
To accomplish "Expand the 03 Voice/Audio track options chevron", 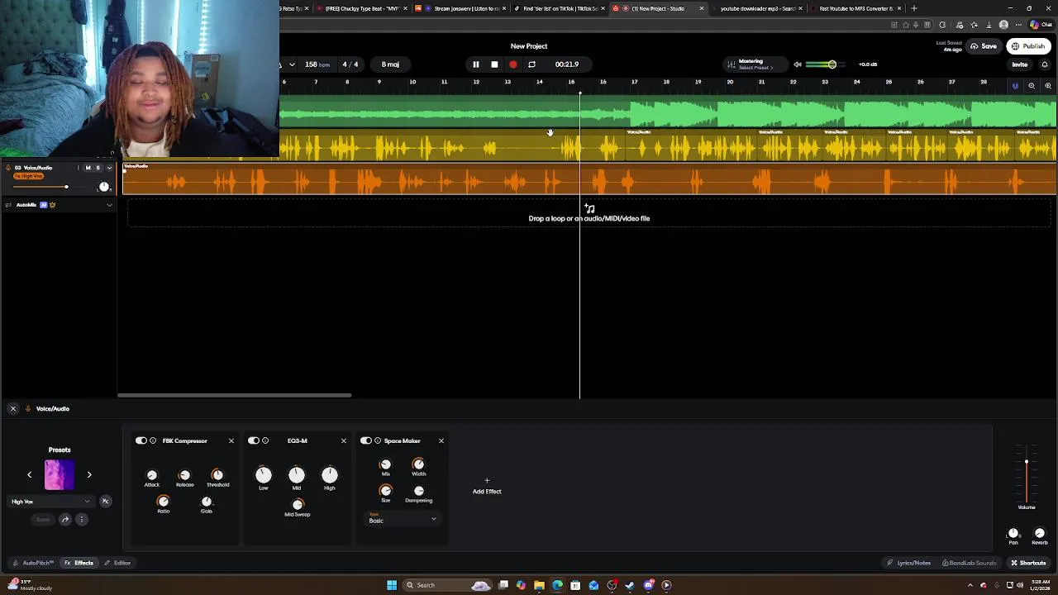I will point(109,168).
